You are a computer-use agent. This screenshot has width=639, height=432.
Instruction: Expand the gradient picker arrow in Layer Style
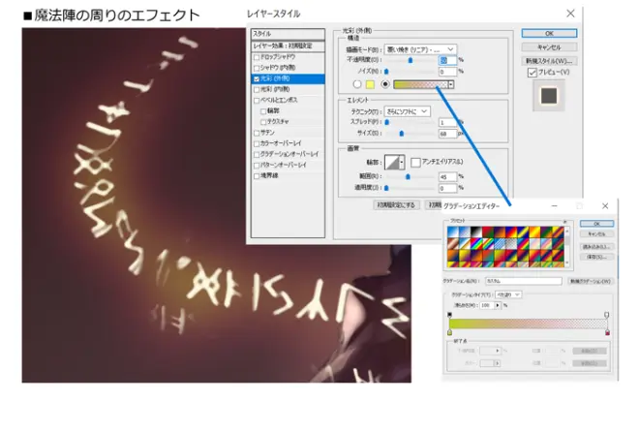[451, 84]
